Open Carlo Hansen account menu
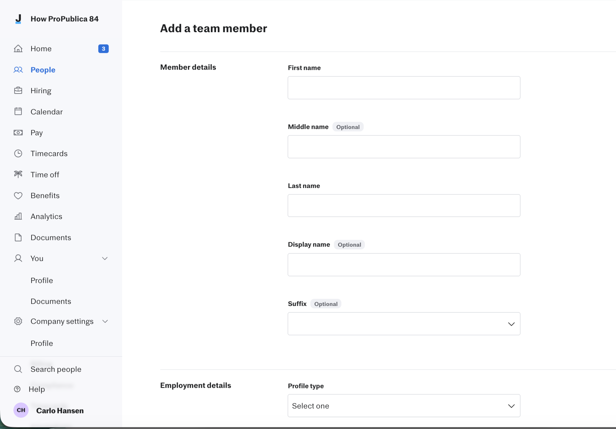This screenshot has width=616, height=429. [60, 411]
